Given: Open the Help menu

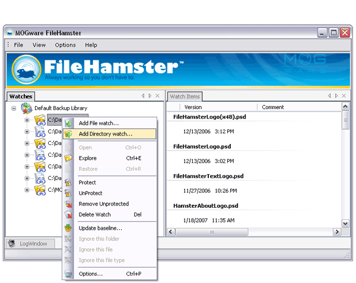Looking at the screenshot, I should pyautogui.click(x=91, y=45).
